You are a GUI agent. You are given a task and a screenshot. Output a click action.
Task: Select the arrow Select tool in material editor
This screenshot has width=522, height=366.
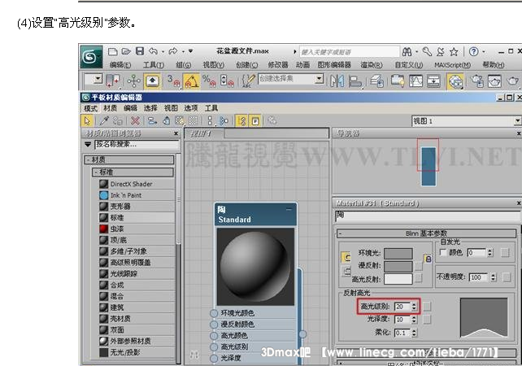tap(87, 120)
